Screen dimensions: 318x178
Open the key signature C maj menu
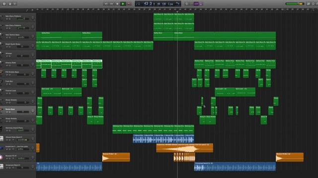170,4
